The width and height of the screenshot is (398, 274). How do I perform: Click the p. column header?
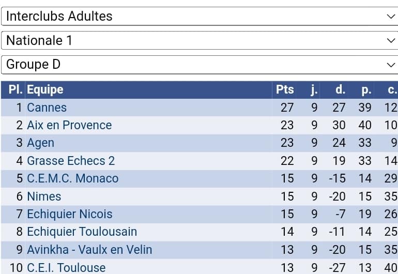366,89
